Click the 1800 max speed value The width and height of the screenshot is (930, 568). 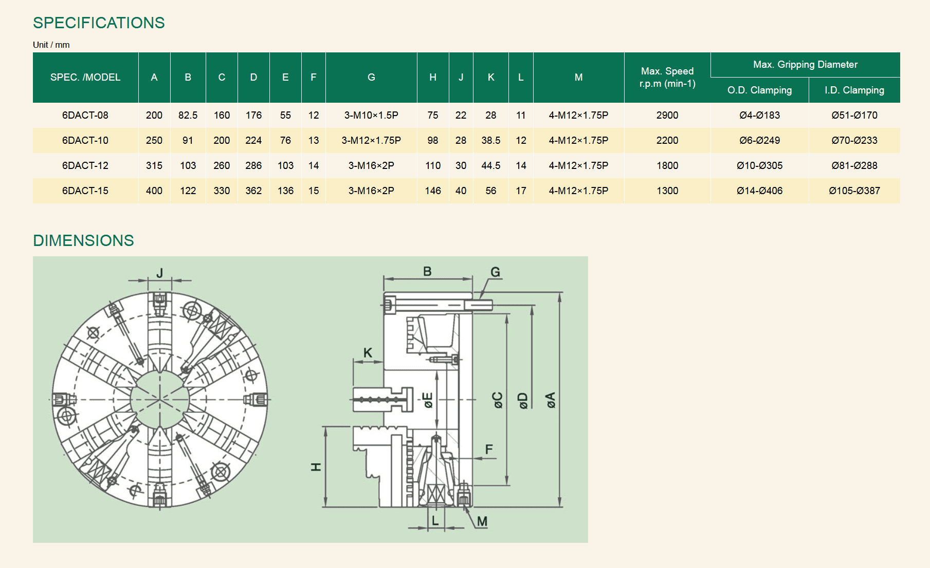667,165
